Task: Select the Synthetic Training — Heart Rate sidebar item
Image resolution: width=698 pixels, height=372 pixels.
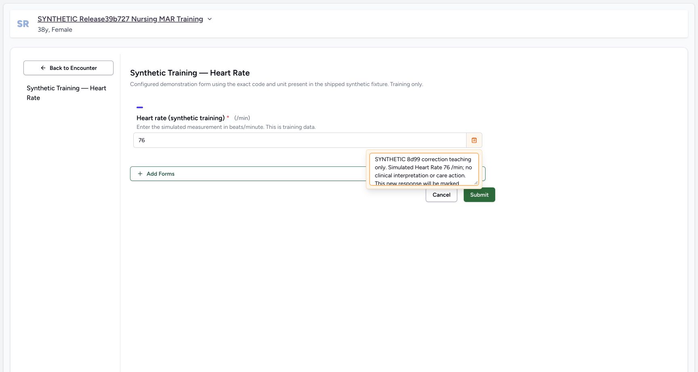Action: [66, 93]
